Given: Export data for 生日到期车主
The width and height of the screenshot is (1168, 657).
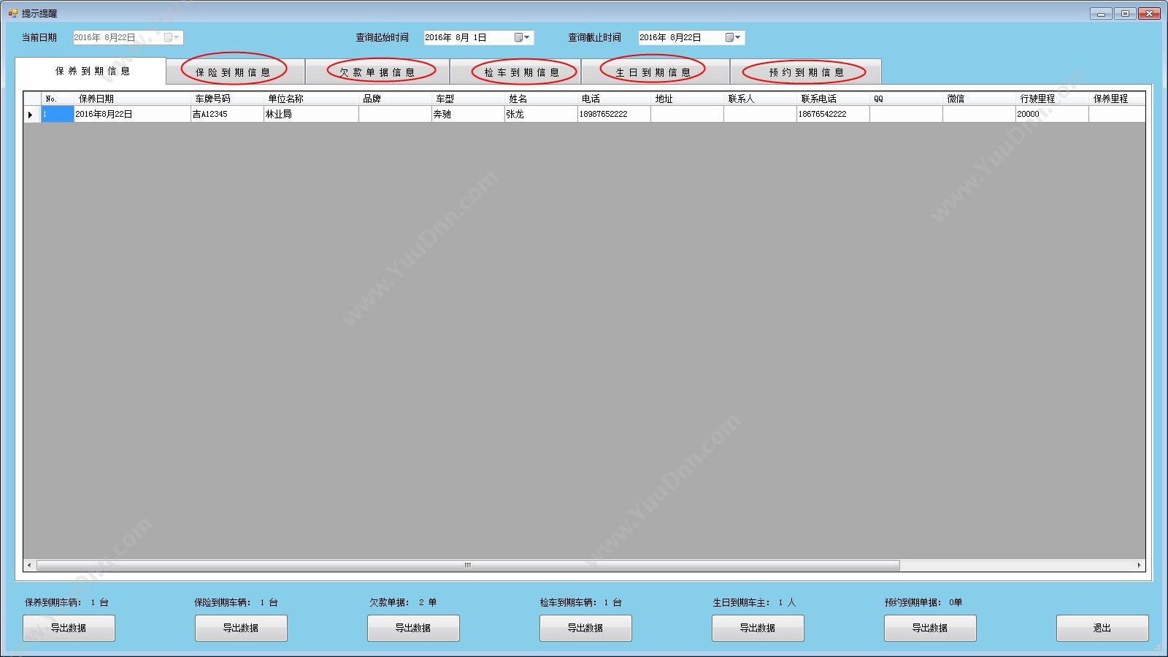Looking at the screenshot, I should [x=758, y=628].
